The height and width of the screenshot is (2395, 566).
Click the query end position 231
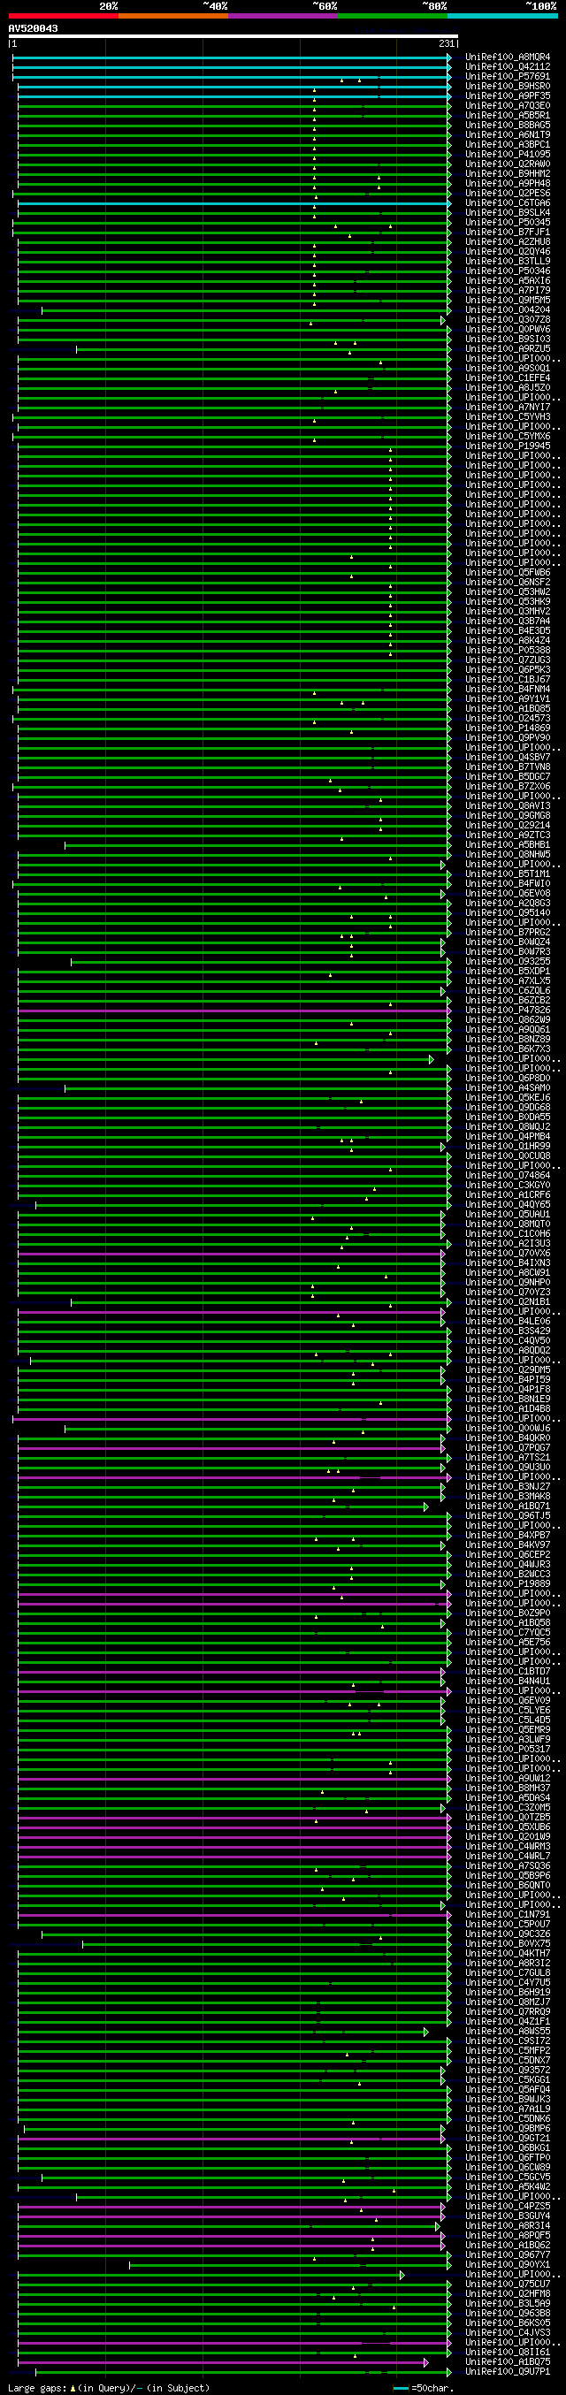coord(446,43)
